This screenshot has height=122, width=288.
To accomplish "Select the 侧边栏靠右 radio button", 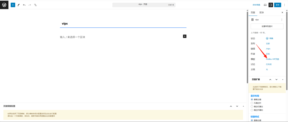I will point(252,110).
